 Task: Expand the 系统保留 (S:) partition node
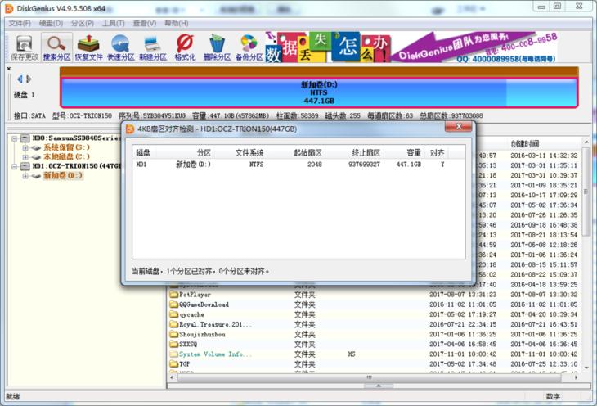click(25, 147)
